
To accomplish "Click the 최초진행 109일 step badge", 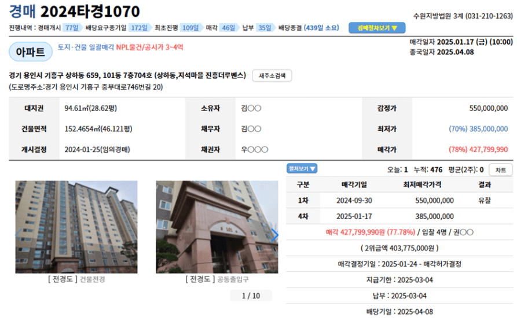I will pos(190,28).
